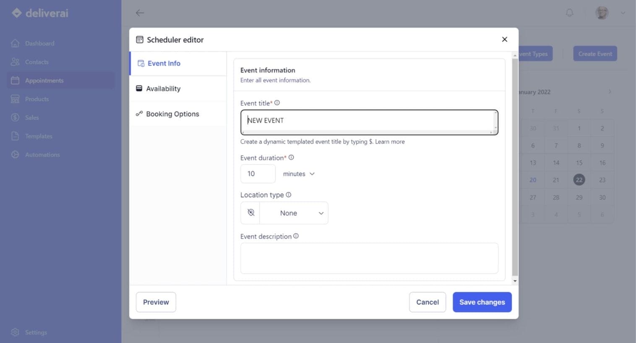Click the Save changes button
Viewport: 636px width, 343px height.
point(482,302)
